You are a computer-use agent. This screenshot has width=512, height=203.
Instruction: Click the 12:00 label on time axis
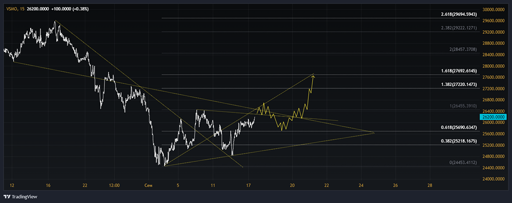click(x=114, y=186)
